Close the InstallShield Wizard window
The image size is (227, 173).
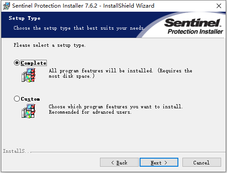[x=219, y=6]
